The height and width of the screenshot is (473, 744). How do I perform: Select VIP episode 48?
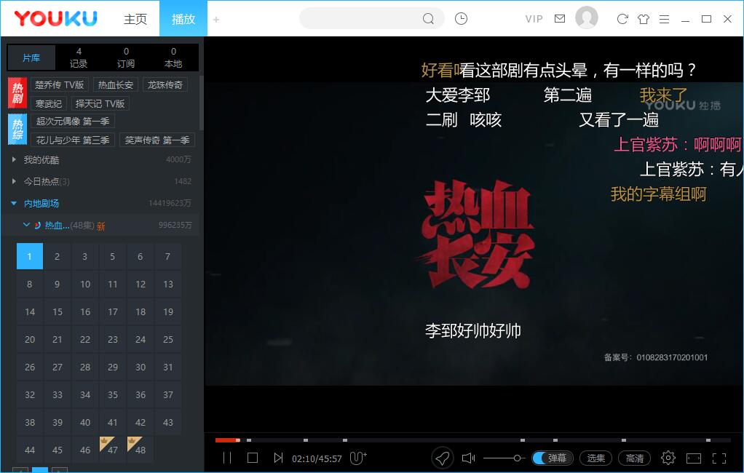coord(141,450)
